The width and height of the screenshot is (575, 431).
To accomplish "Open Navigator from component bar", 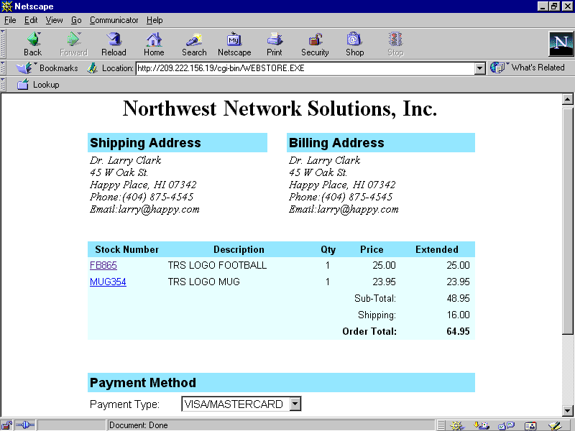I will [457, 425].
